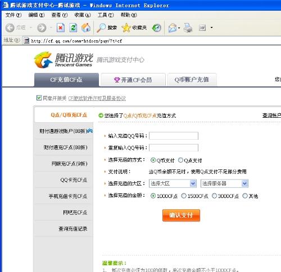The width and height of the screenshot is (281, 272).
Task: Open the 编辑(E) menu
Action: 37,15
